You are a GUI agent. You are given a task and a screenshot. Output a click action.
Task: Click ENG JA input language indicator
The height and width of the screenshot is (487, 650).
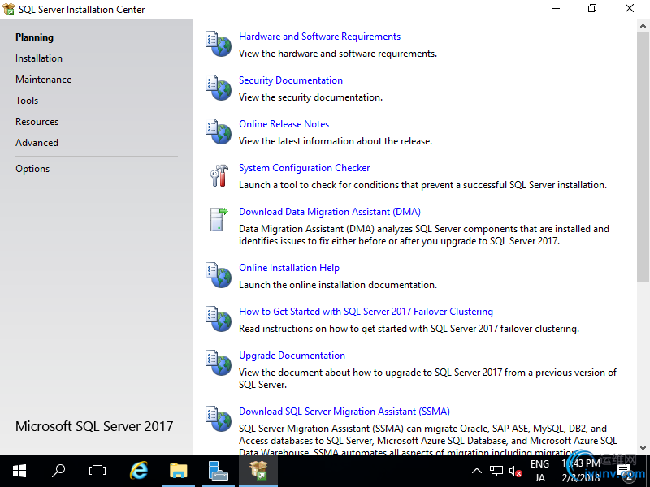[x=539, y=471]
